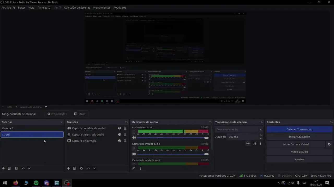Mute Captura de entrada audio in mixer
The height and width of the screenshot is (187, 334).
(134, 154)
